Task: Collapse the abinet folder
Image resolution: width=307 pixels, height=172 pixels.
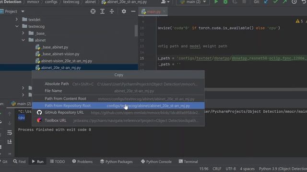Action: [23, 40]
